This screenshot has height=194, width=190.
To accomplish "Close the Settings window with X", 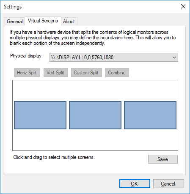I will point(183,6).
